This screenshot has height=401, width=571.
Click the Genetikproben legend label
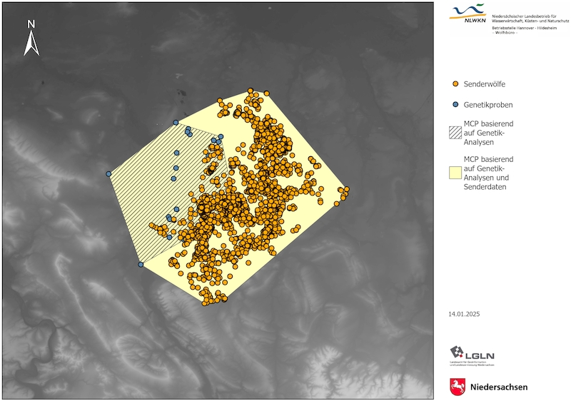[x=488, y=105]
